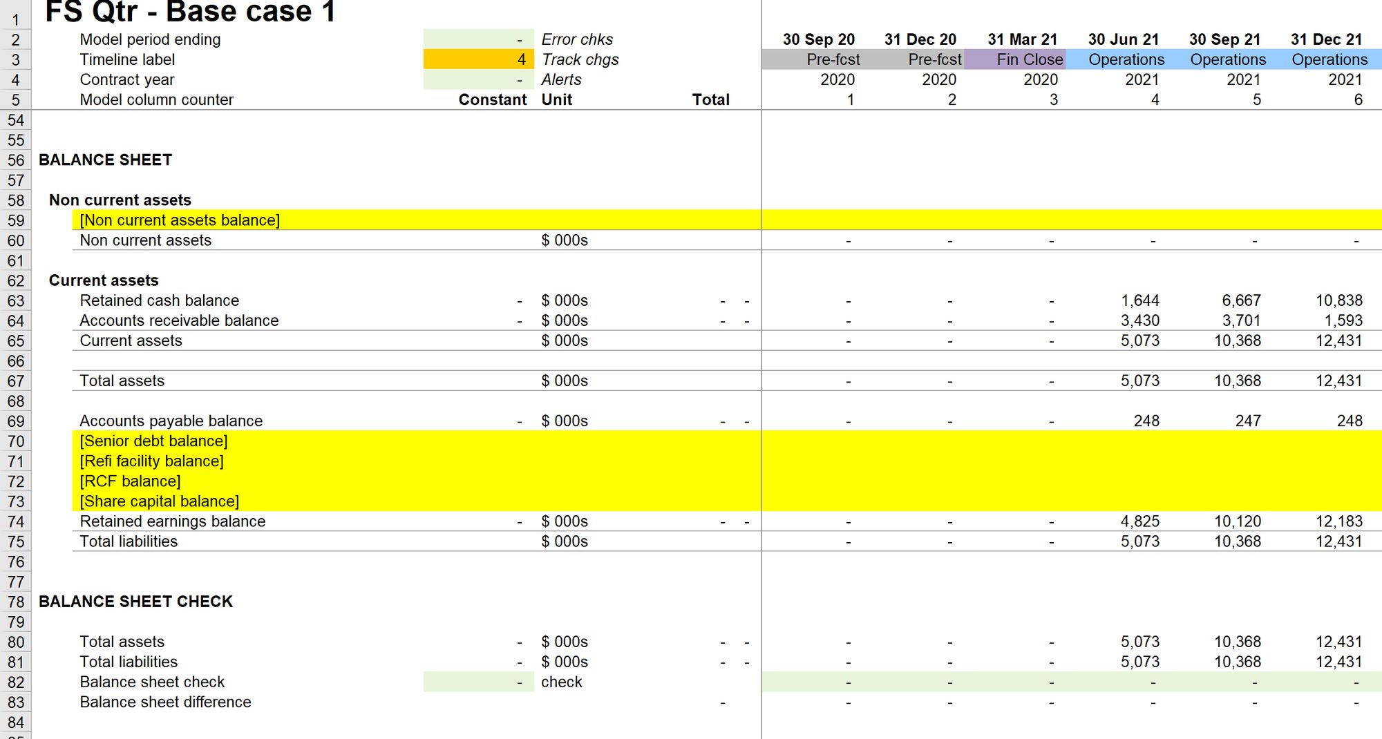Select row header 82
Screen dimensions: 1382x739
pyautogui.click(x=15, y=682)
